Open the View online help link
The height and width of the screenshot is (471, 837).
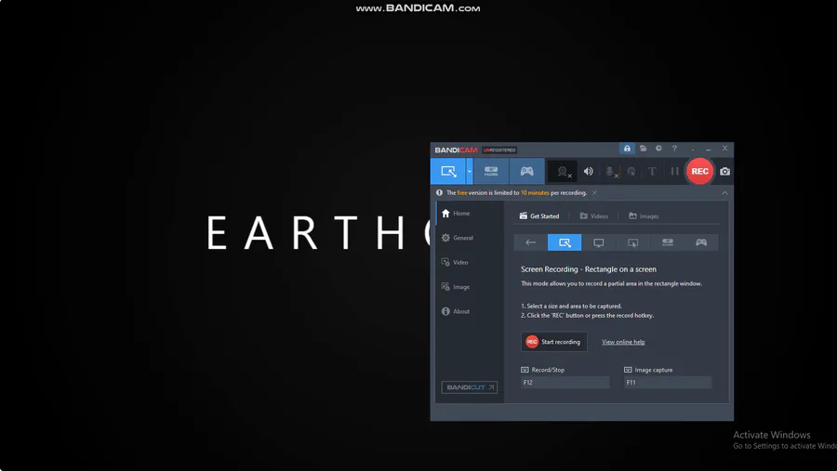point(623,342)
